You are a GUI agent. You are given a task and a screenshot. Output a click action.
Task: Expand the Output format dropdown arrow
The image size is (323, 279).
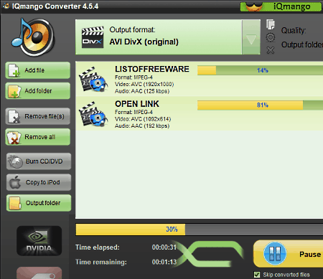pos(251,37)
